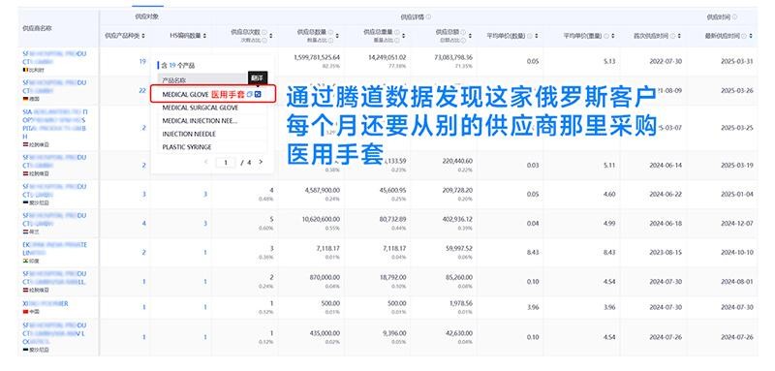Go to next page in product popup
Screen dimensions: 775x371
click(261, 162)
